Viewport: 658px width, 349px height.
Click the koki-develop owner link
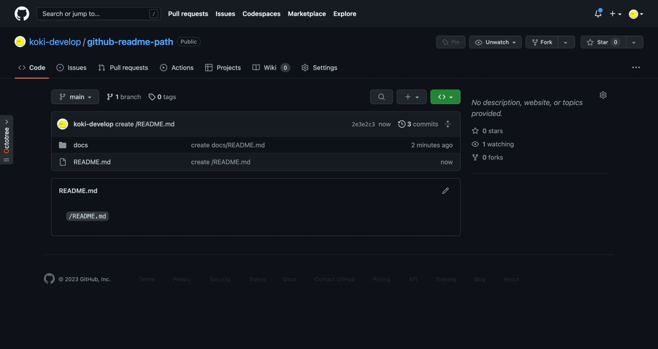point(55,42)
